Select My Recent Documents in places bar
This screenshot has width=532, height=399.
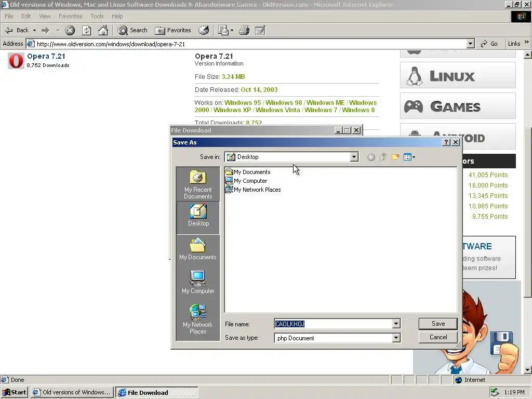tap(198, 184)
